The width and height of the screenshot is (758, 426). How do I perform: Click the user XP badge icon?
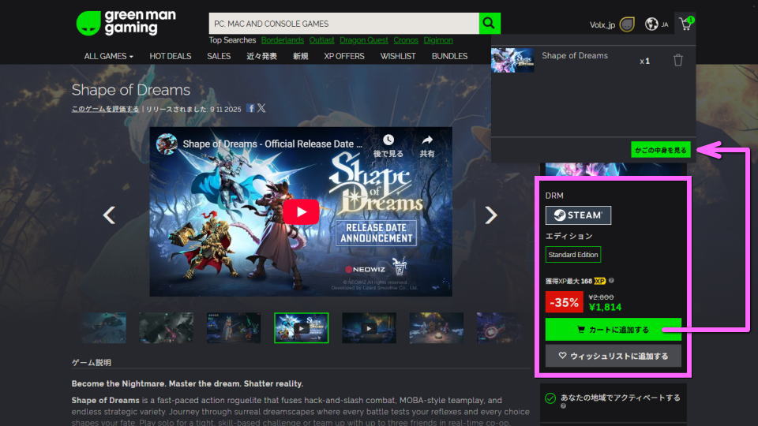pyautogui.click(x=627, y=24)
